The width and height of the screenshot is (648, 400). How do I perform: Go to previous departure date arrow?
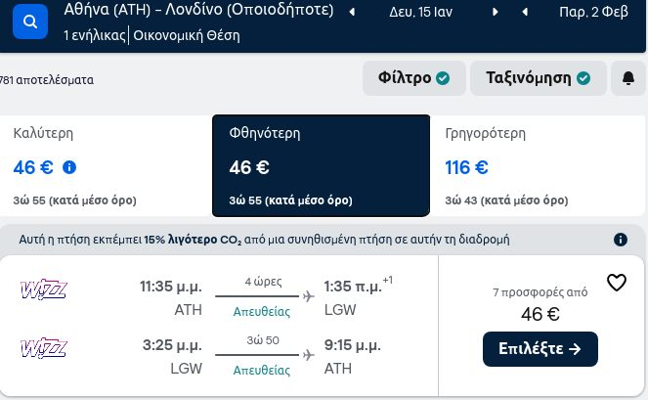pyautogui.click(x=352, y=12)
